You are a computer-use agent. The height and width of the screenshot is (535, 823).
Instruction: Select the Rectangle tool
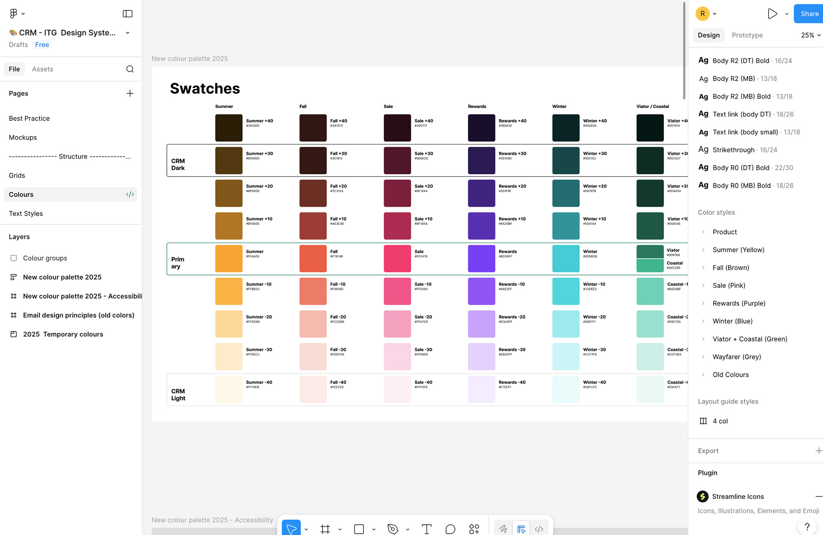point(359,529)
